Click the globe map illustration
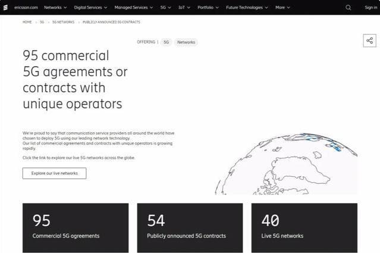Viewport: 380px width, 253px height. 286,164
